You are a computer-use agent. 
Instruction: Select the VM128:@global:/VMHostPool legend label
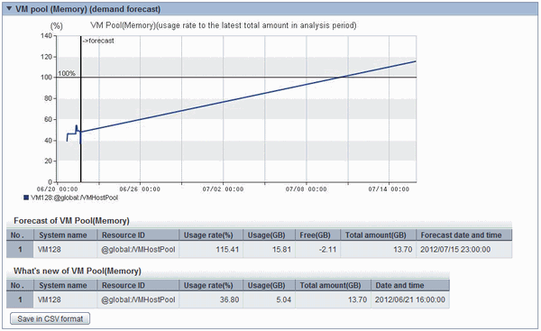coord(74,198)
